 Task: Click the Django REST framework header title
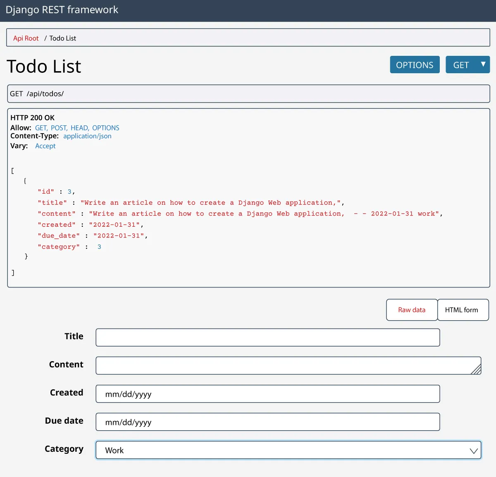coord(61,10)
